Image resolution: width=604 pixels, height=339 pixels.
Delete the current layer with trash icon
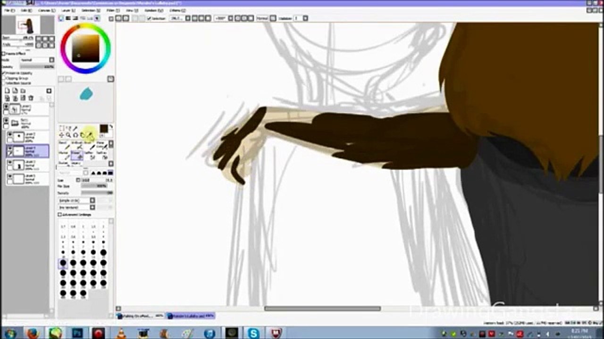click(x=31, y=98)
